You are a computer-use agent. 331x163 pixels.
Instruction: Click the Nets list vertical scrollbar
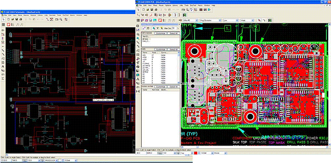coord(179,67)
